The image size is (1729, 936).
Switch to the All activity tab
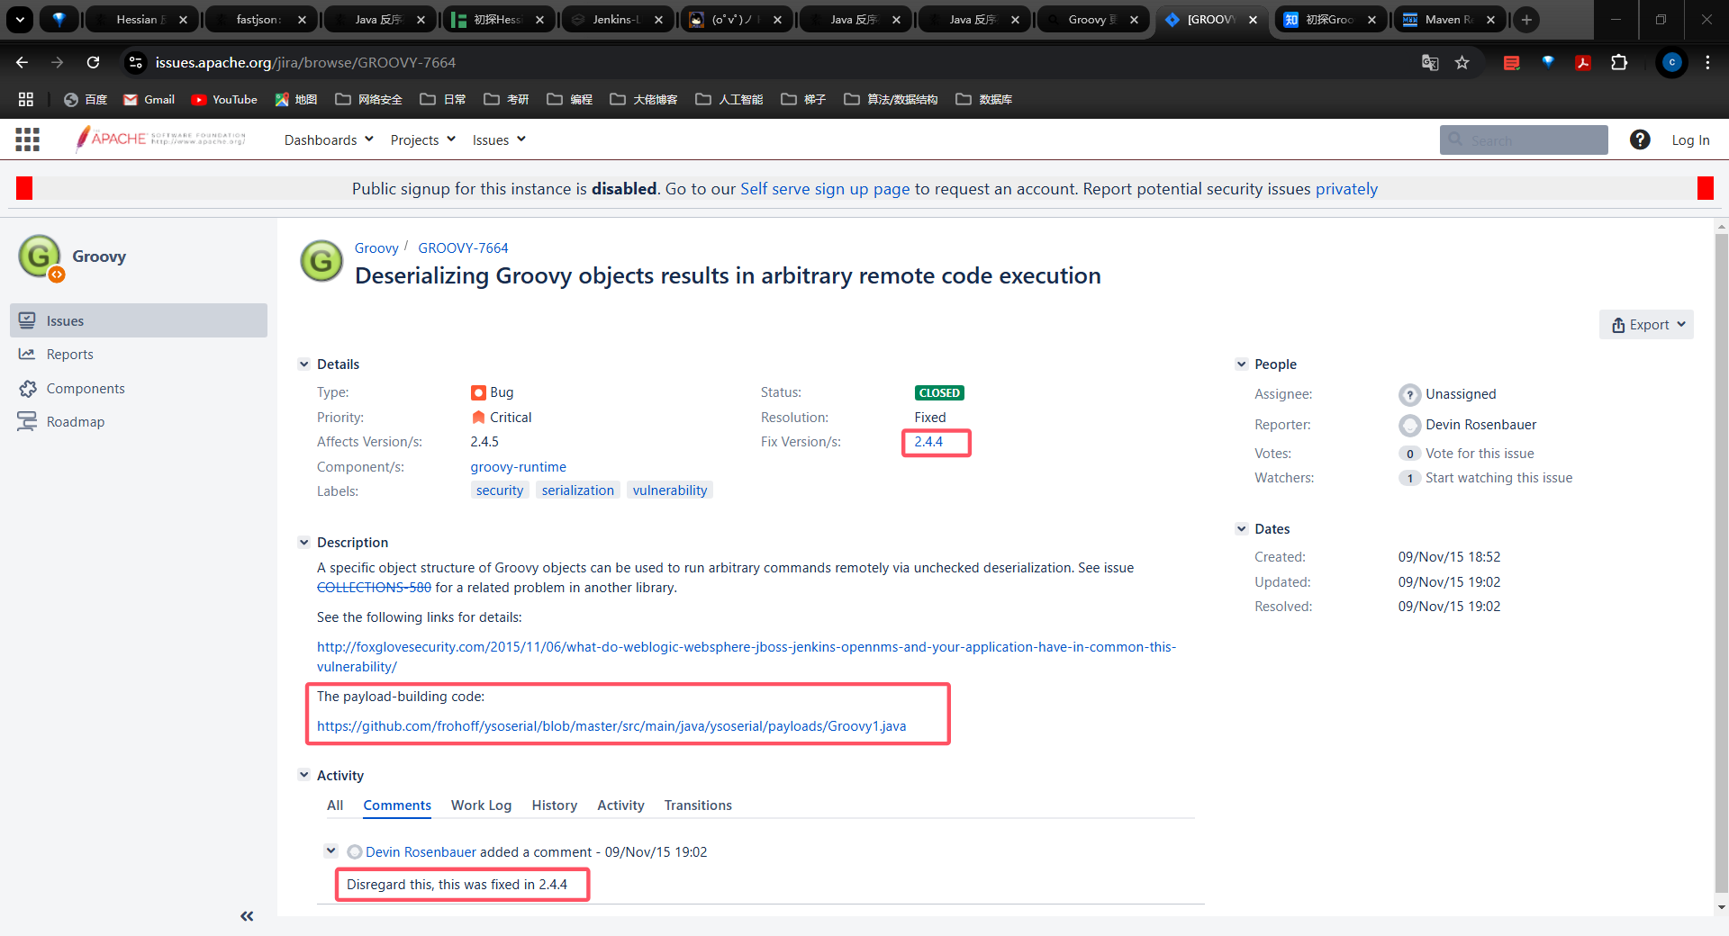tap(335, 805)
